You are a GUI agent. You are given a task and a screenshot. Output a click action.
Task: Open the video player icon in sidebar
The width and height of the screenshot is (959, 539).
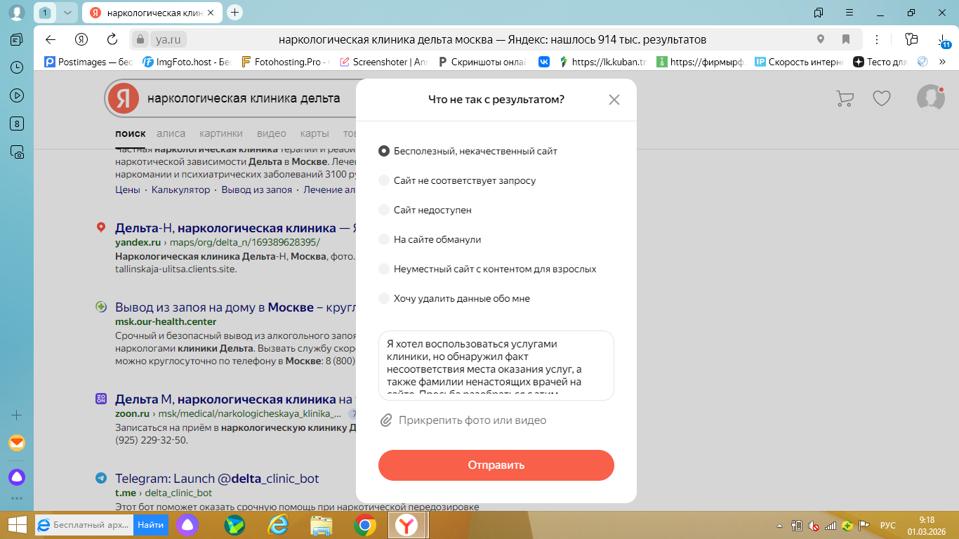tap(17, 95)
